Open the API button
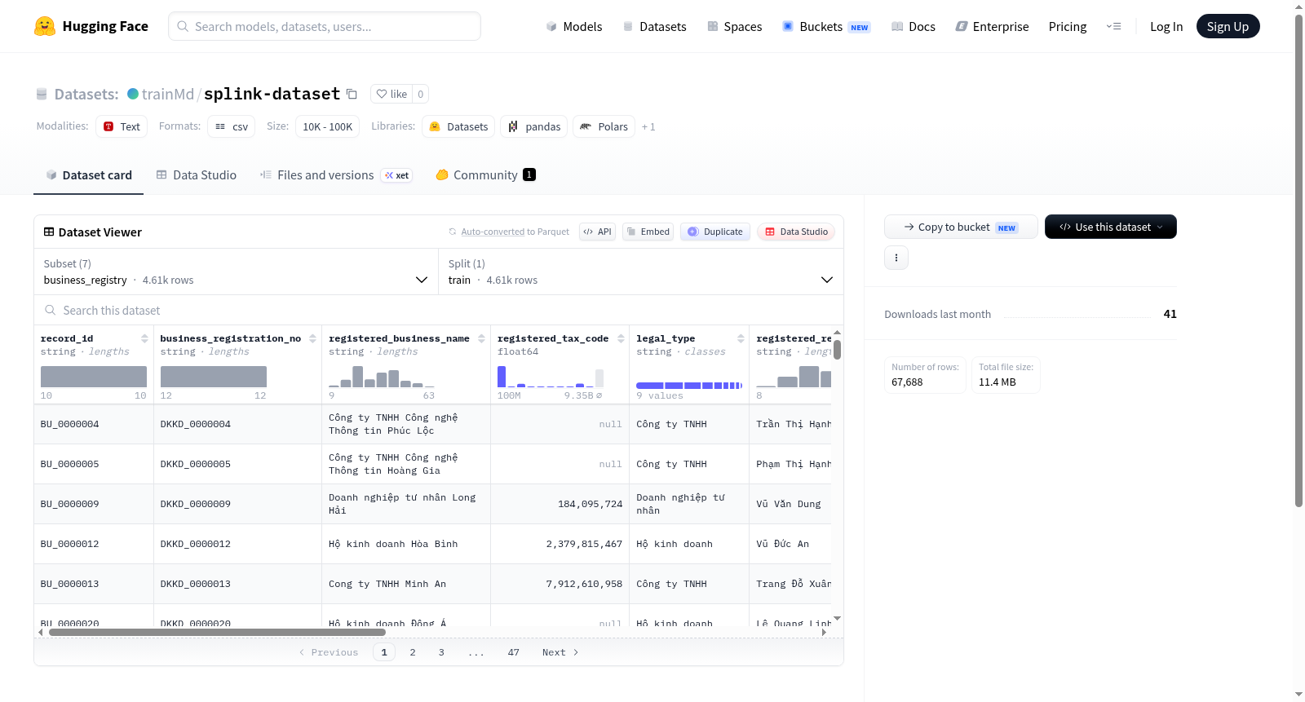This screenshot has height=702, width=1305. 597,232
